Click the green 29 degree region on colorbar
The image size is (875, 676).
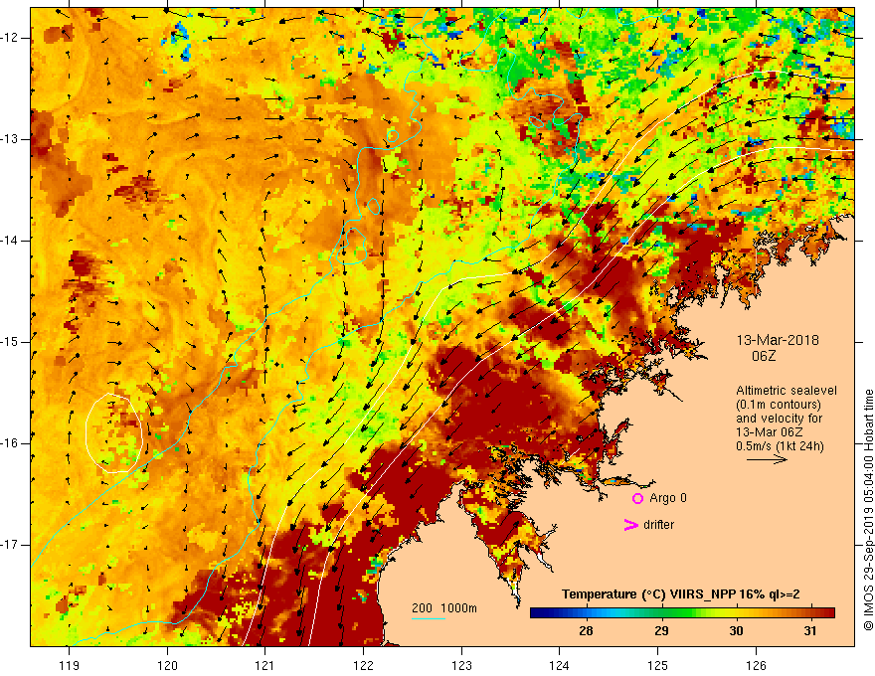[x=661, y=613]
